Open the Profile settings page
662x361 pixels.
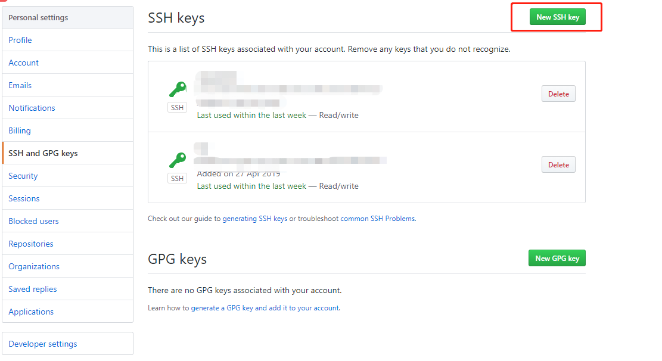tap(20, 40)
